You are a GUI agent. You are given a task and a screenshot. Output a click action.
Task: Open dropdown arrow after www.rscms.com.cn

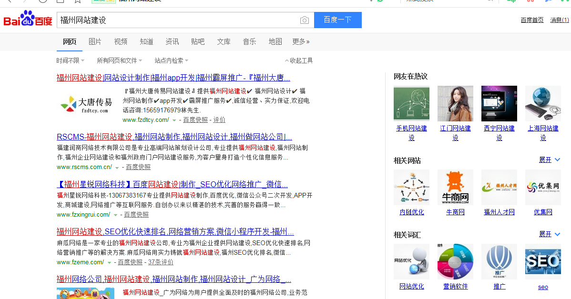point(117,167)
